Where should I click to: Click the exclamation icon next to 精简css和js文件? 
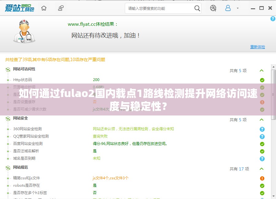pyautogui.click(x=262, y=178)
